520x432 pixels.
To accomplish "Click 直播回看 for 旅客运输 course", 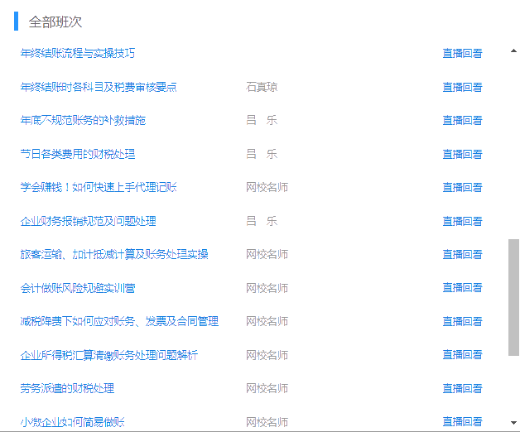I will tap(462, 254).
